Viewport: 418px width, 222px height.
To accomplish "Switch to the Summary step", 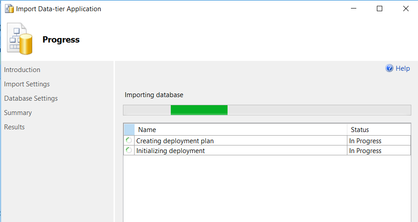I will coord(18,113).
